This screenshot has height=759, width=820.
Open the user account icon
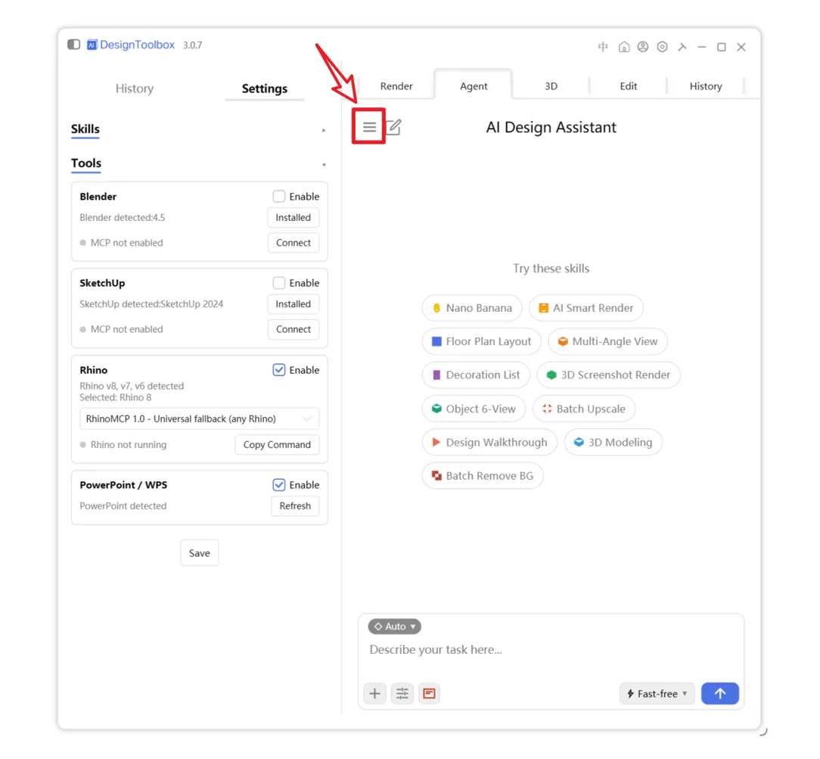click(x=643, y=47)
